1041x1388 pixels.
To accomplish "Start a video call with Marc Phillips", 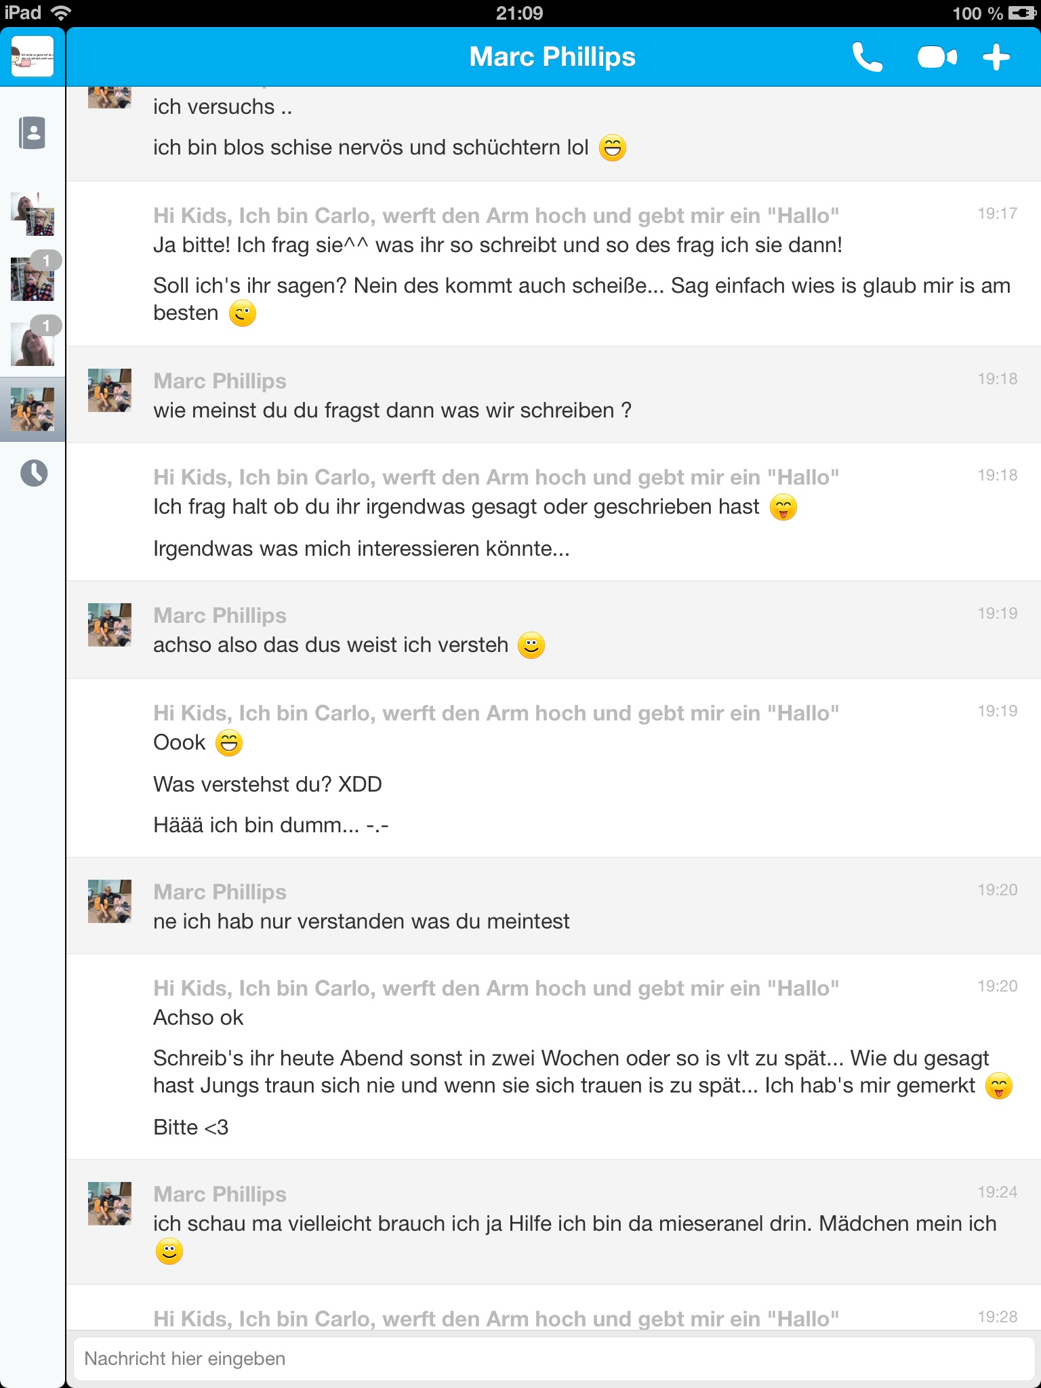I will (937, 58).
